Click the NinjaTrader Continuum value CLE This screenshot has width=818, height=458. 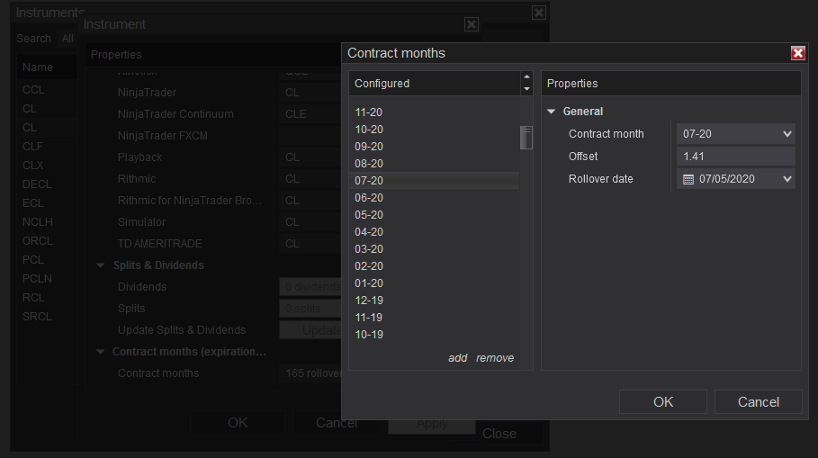pos(310,114)
